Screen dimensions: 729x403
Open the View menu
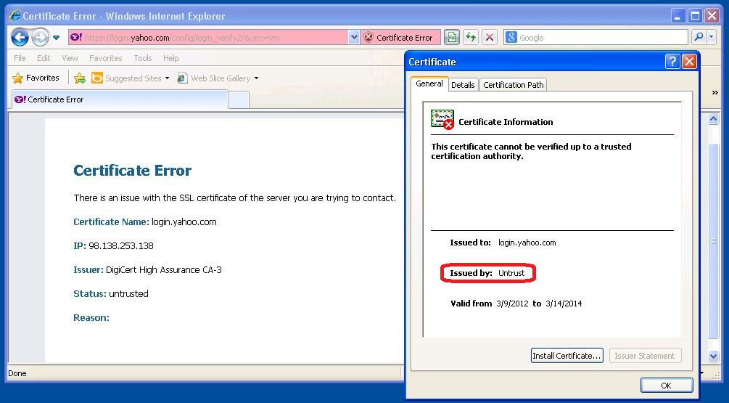(x=70, y=58)
